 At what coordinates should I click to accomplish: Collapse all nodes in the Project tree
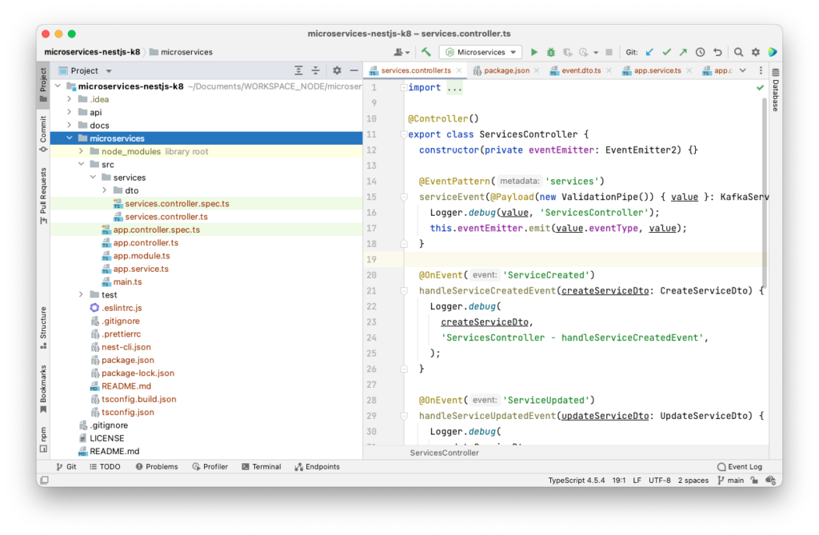(x=316, y=70)
